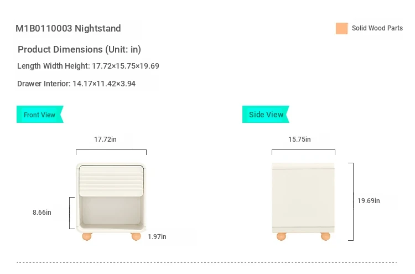Click the left wooden ball leg in front view
The image size is (415, 274).
pyautogui.click(x=86, y=236)
